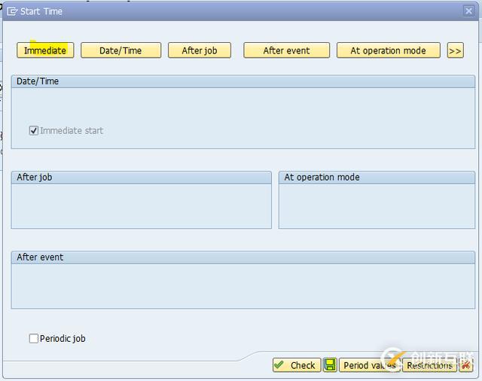Click the Check button
Viewport: 482px width, 381px height.
pyautogui.click(x=297, y=365)
